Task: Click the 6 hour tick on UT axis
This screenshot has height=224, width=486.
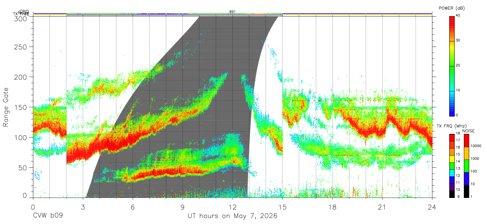Action: click(133, 207)
